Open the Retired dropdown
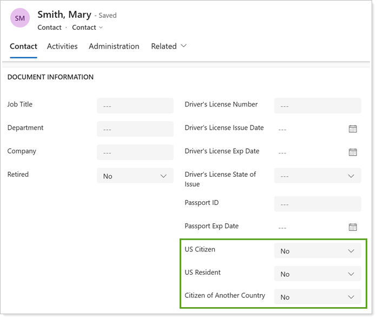This screenshot has width=377, height=319. [135, 176]
